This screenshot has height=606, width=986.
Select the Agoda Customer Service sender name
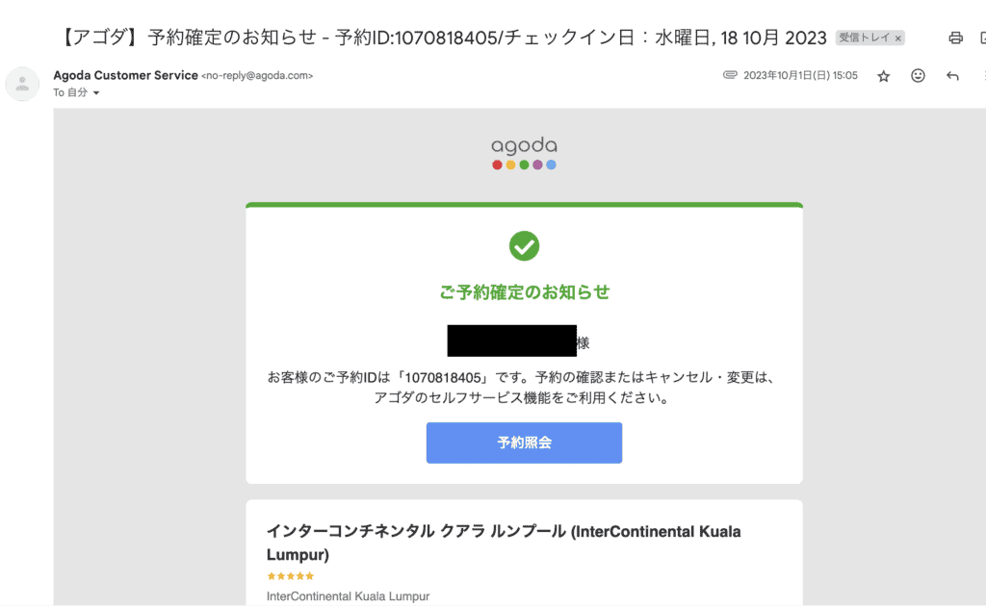click(125, 74)
